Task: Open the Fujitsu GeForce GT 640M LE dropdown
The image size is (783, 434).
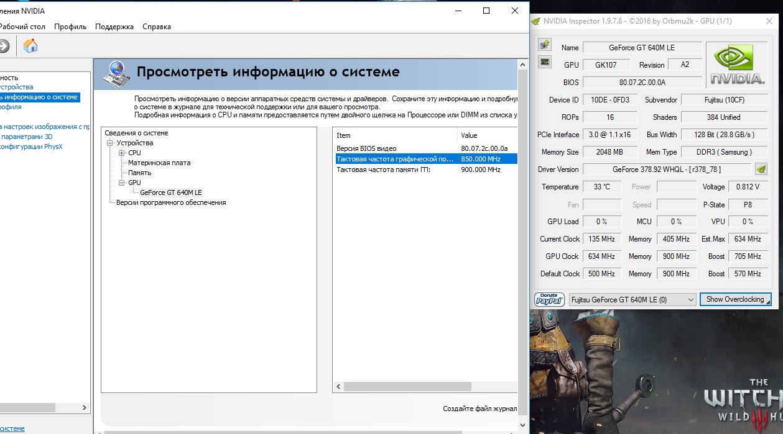Action: pos(632,299)
